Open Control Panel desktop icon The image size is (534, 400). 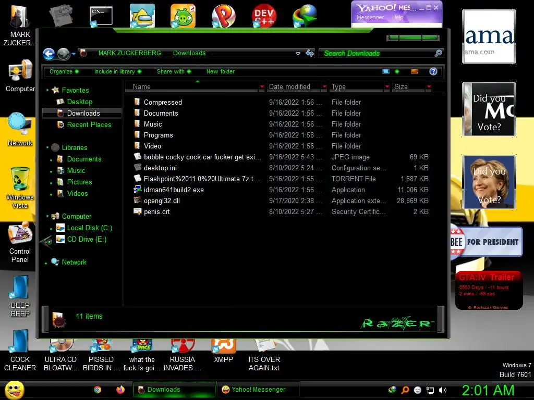(x=20, y=242)
